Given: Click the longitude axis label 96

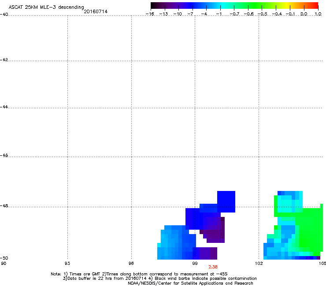Looking at the screenshot, I should [131, 264].
